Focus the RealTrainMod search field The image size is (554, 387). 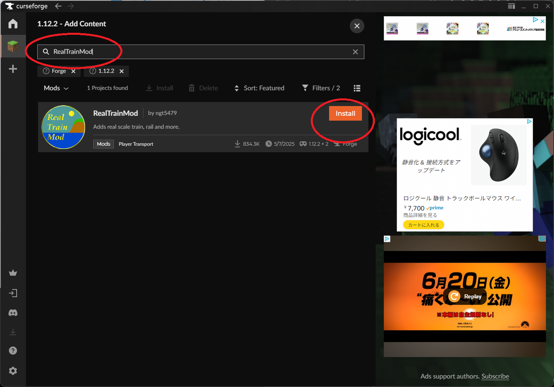(x=201, y=52)
